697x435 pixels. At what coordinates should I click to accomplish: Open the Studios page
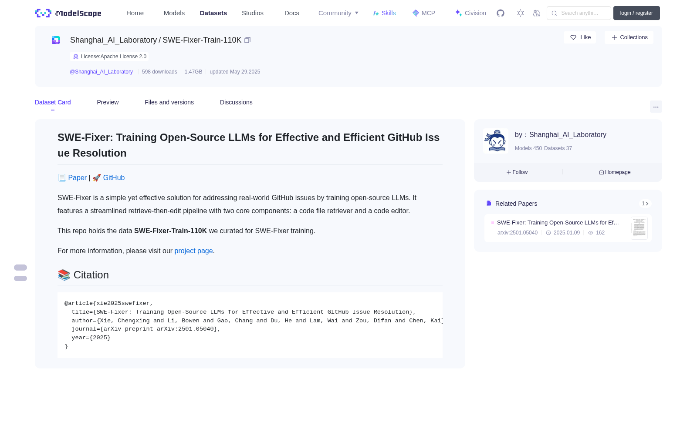(253, 13)
